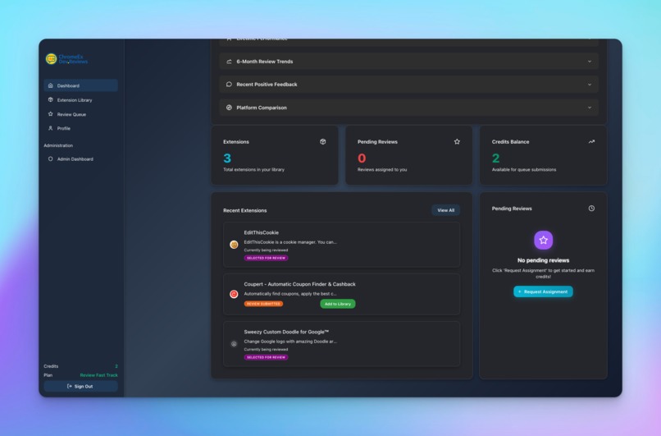
Task: Open View All recent extensions
Action: pyautogui.click(x=445, y=210)
